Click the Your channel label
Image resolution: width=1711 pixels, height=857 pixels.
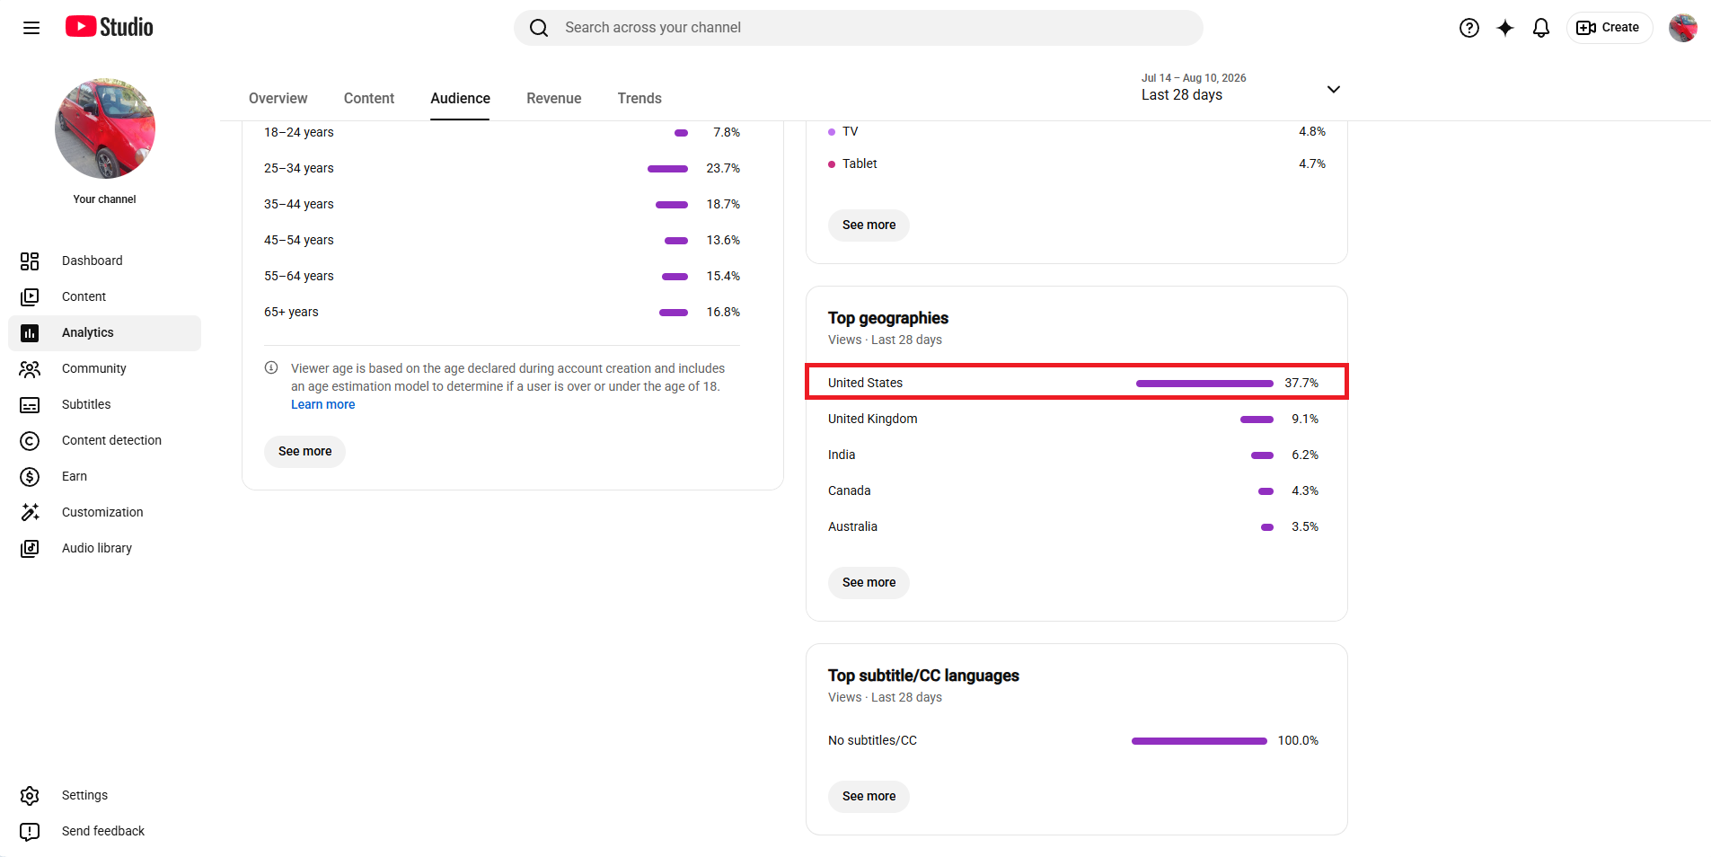point(104,199)
